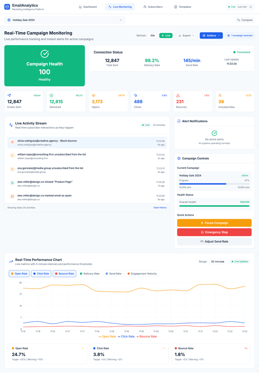
Task: Click the bounce warning icon for olivia.rodriguez
Action: point(12,142)
